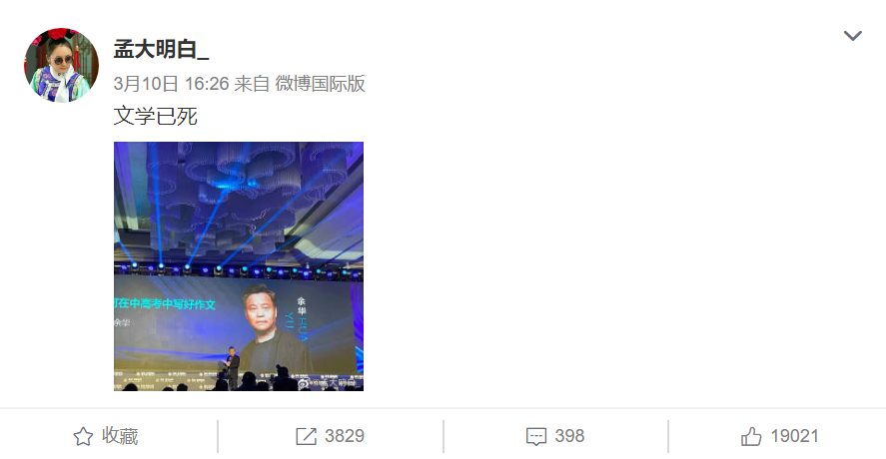This screenshot has height=459, width=886.
Task: Click the repost share arrow icon
Action: [x=306, y=436]
